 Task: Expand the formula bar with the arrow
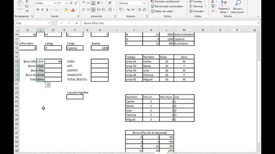(x=258, y=23)
